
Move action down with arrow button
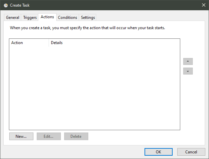pos(188,71)
